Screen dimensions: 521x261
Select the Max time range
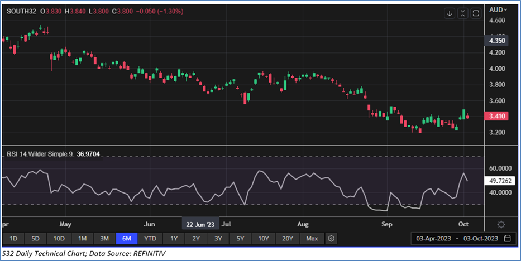(x=312, y=239)
